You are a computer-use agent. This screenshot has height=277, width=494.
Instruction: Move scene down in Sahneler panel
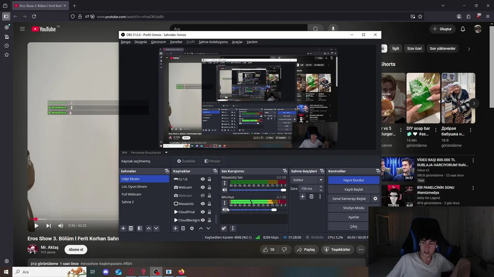(156, 228)
